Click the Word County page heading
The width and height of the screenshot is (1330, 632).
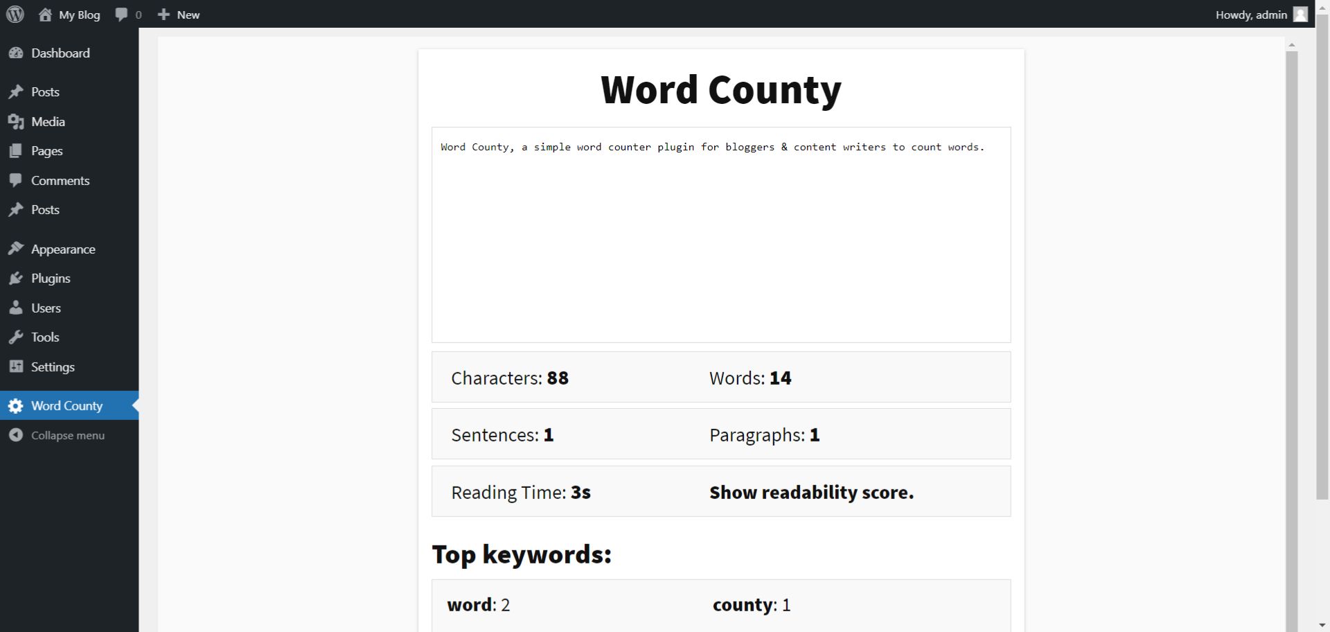[721, 89]
